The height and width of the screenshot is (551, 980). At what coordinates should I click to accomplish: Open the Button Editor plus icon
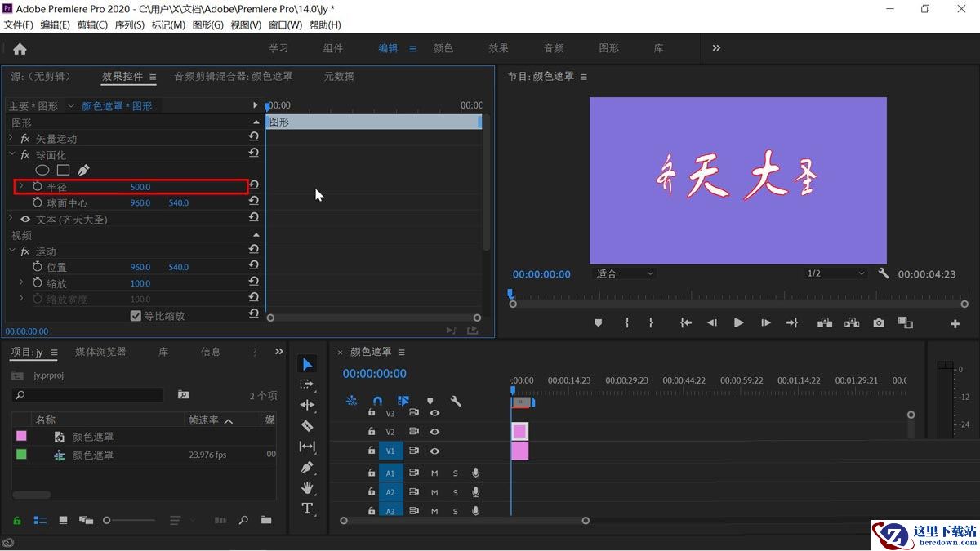tap(955, 324)
